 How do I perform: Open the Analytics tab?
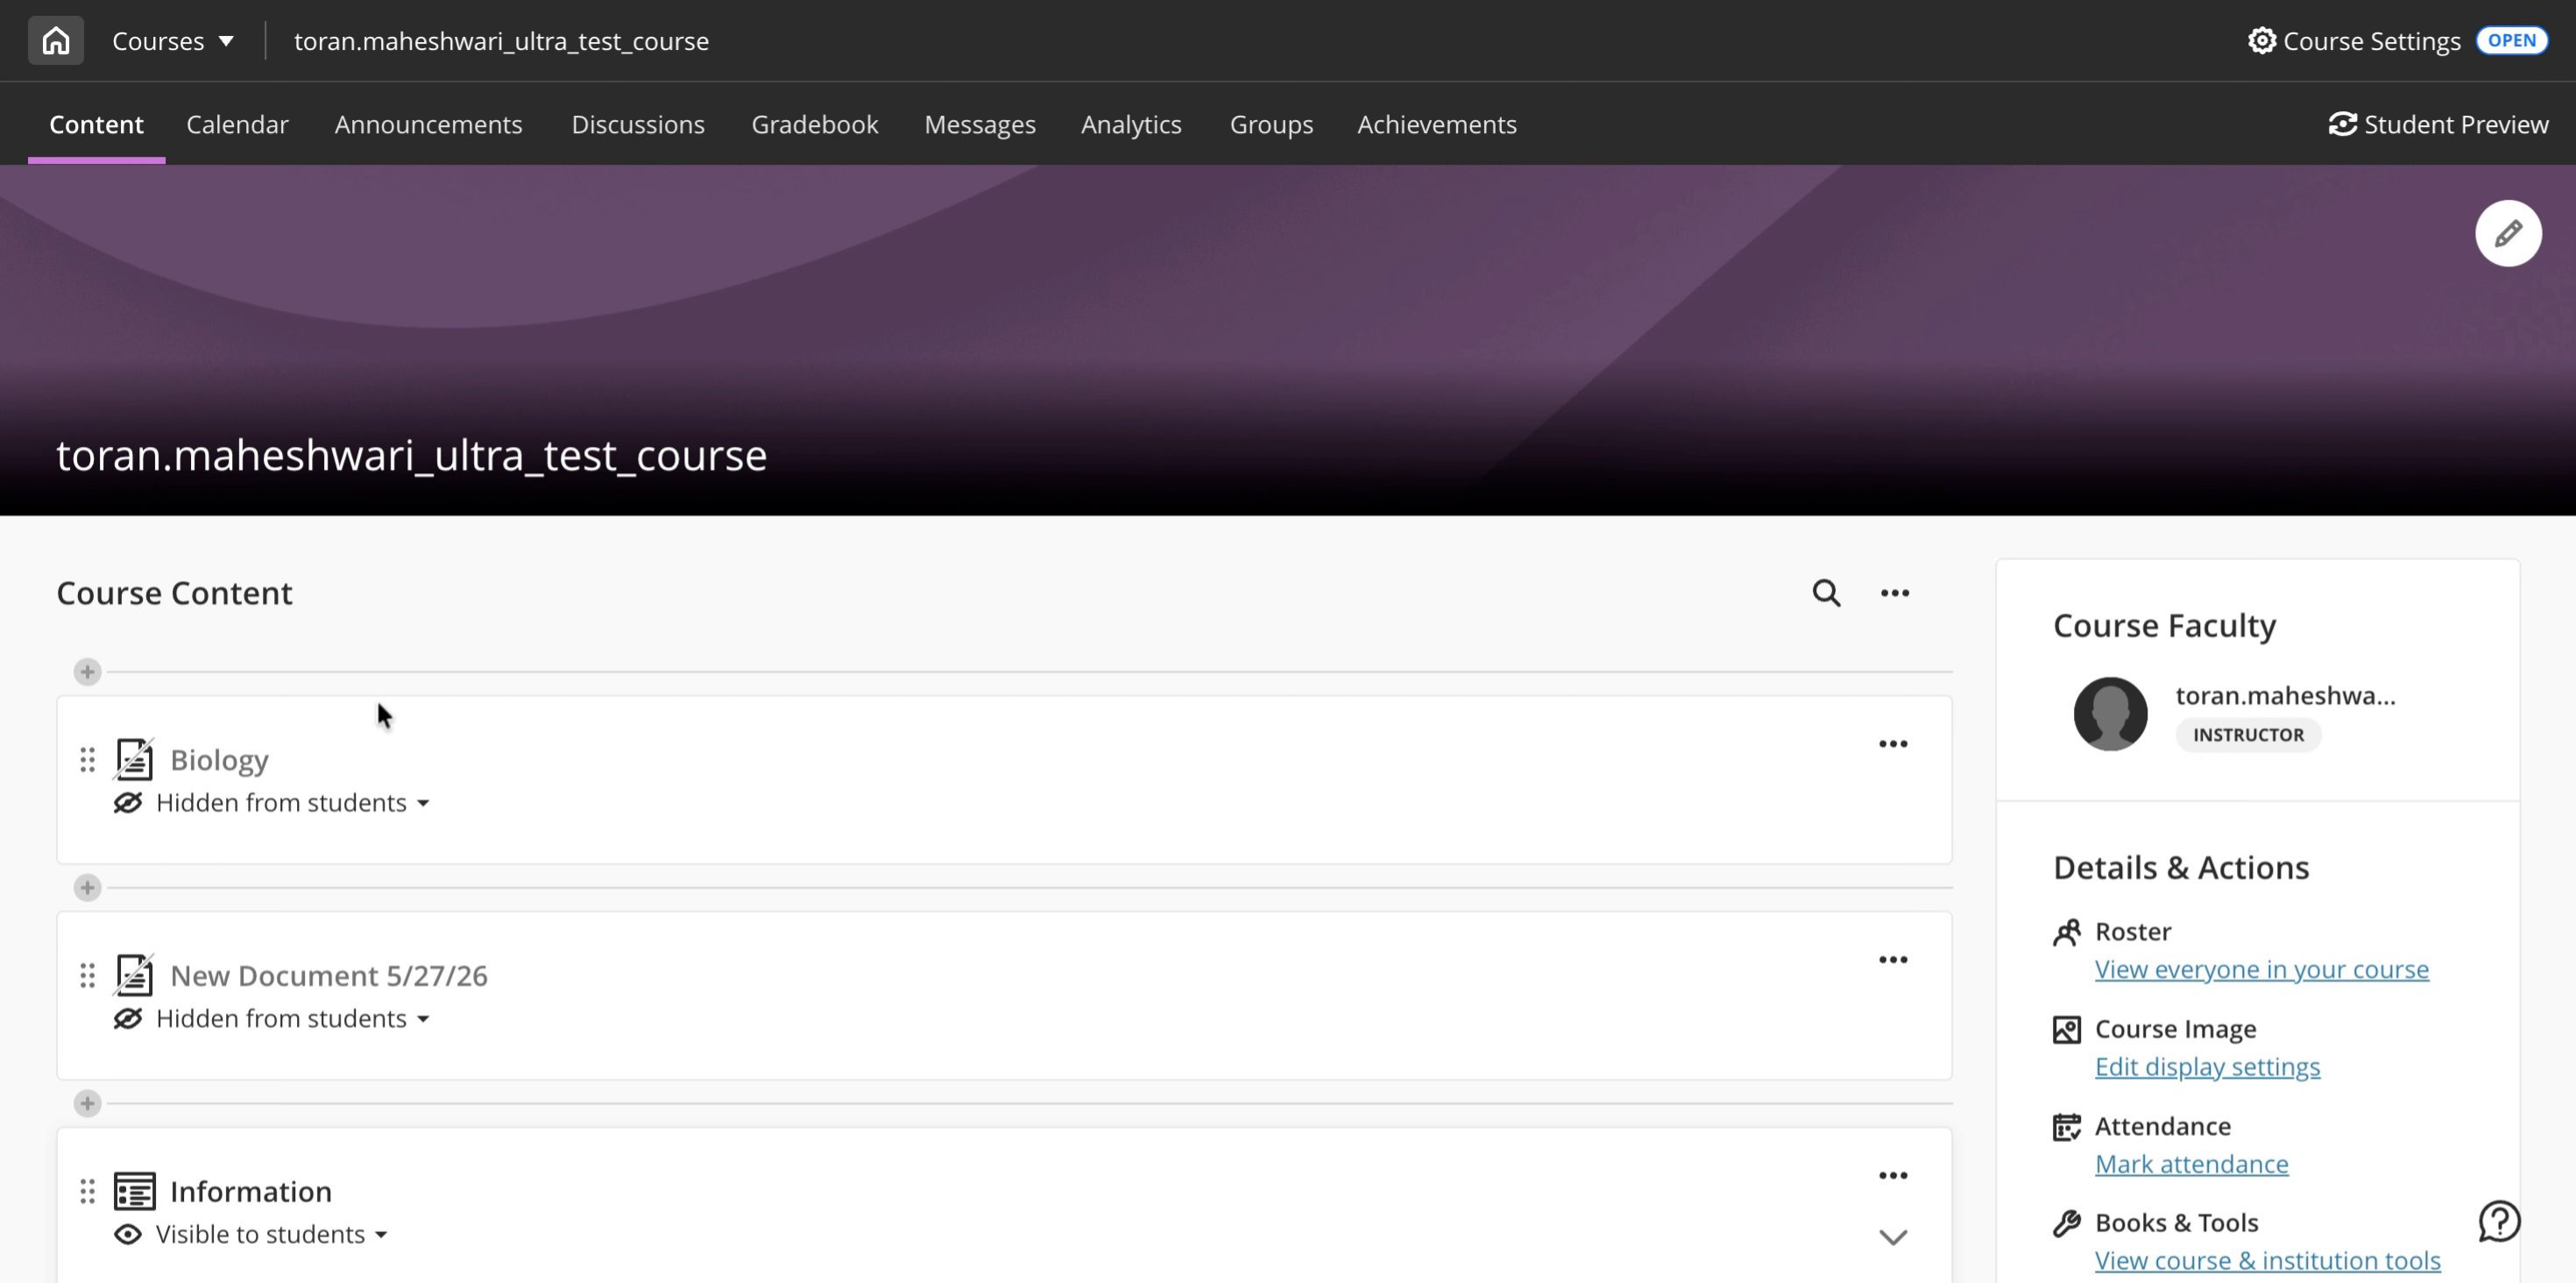pyautogui.click(x=1131, y=125)
